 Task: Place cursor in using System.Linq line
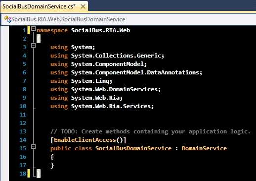pos(81,81)
